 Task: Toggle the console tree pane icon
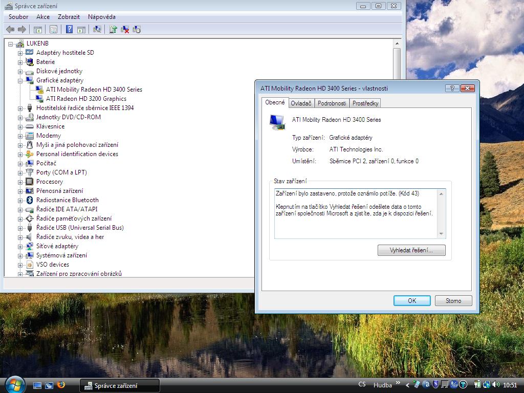tap(38, 29)
